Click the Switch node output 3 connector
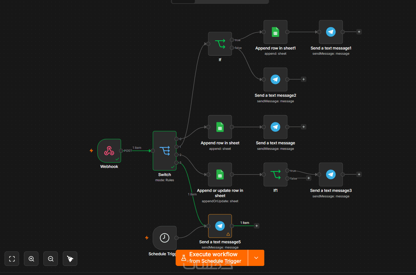The image size is (416, 275). click(x=176, y=162)
